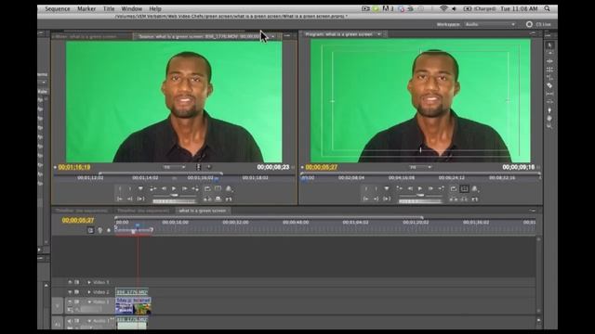
Task: Step forward one frame in Program monitor
Action: [430, 188]
